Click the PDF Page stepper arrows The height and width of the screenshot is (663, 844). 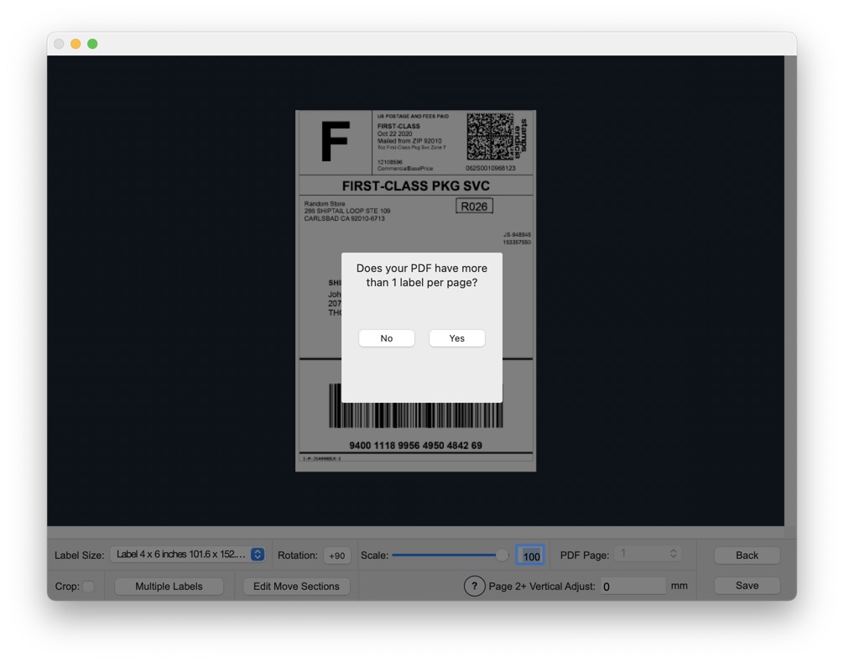673,554
